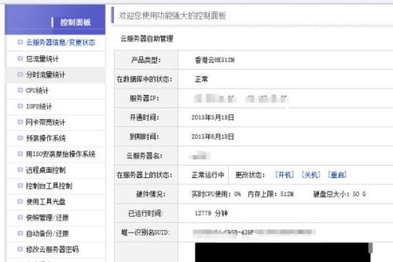Click the 云服务器自助管理 heading

coord(147,39)
